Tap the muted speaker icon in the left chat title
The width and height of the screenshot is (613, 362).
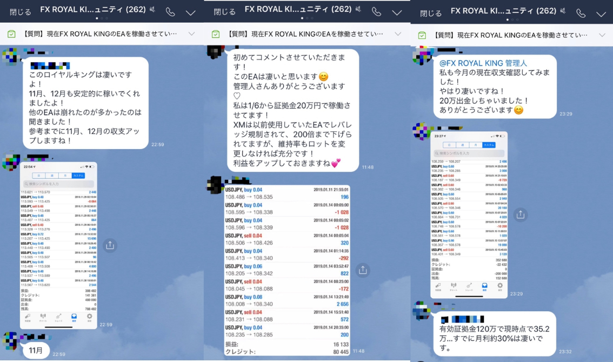152,9
